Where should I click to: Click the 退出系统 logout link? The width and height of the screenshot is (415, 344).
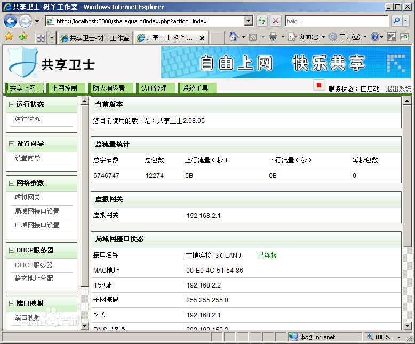coord(398,89)
